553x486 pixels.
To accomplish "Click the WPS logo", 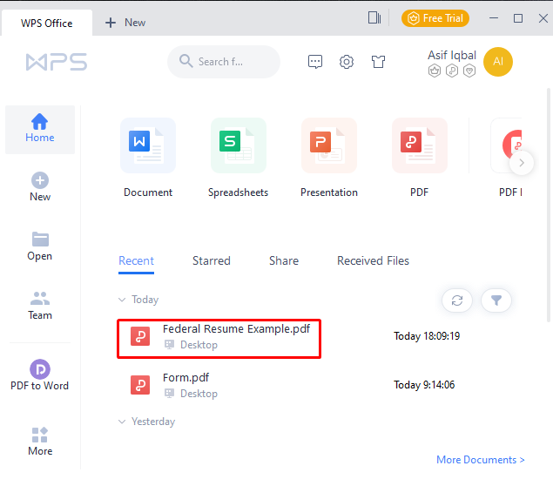I will click(x=57, y=62).
